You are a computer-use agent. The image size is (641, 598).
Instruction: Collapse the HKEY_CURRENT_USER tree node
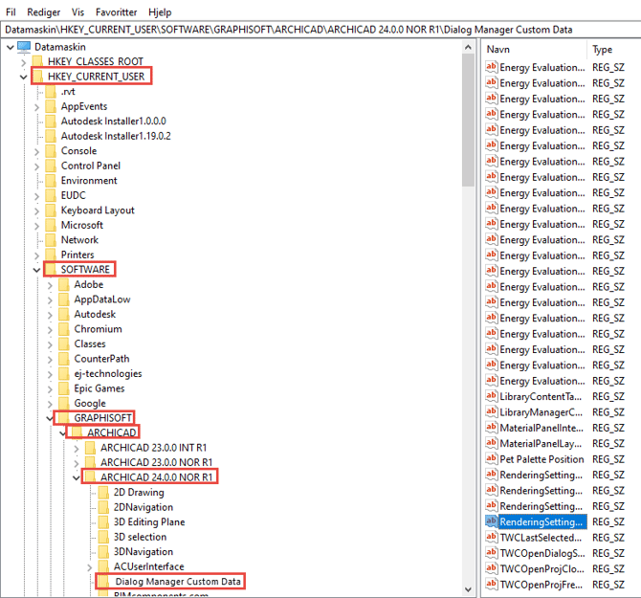click(24, 77)
